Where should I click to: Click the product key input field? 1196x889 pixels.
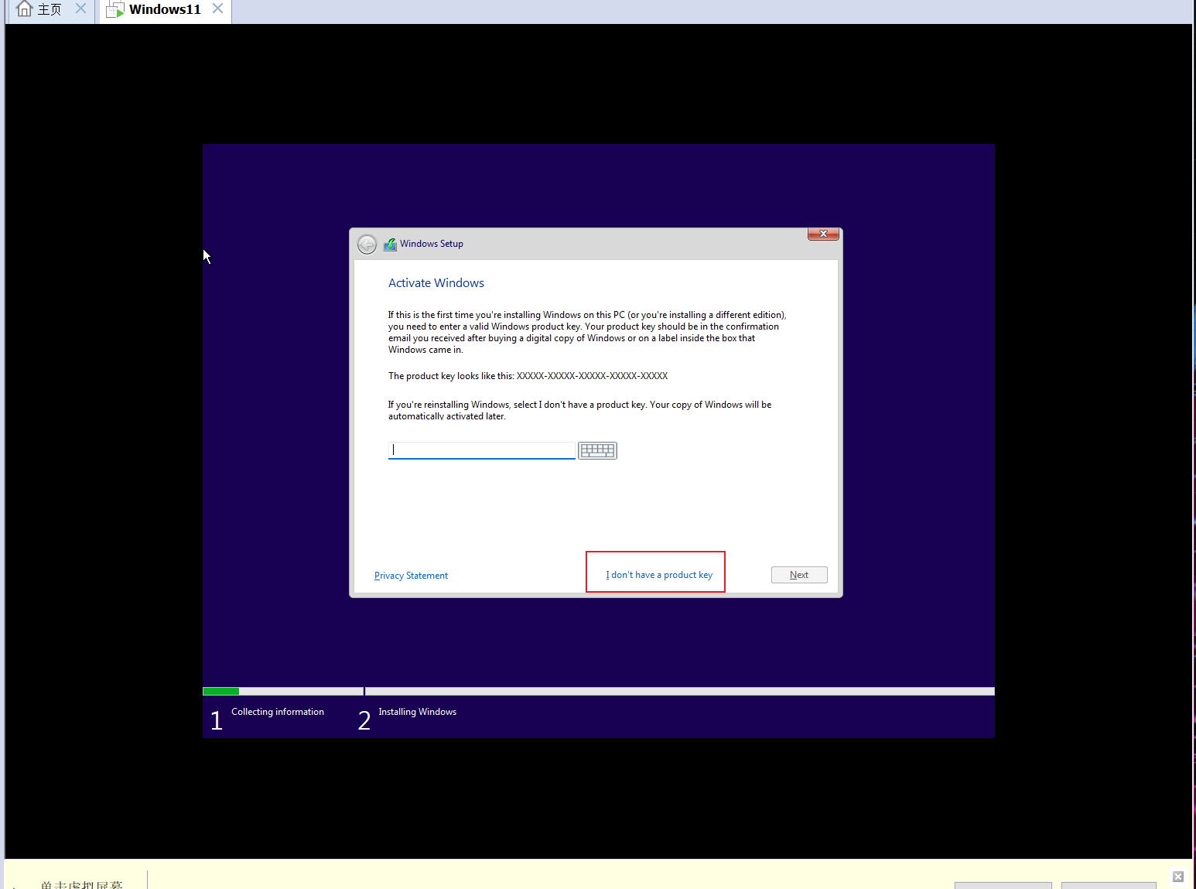(x=482, y=450)
